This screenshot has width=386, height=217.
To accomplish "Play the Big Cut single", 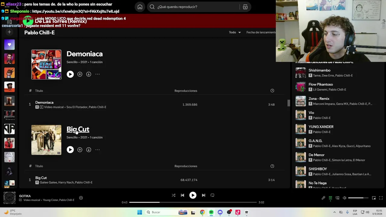I will click(70, 149).
